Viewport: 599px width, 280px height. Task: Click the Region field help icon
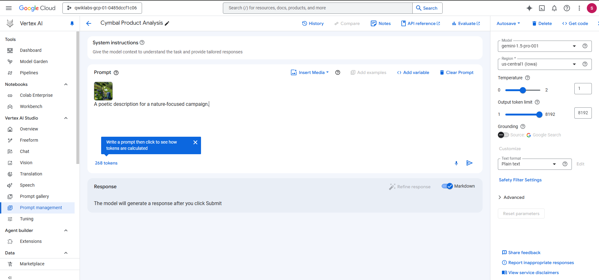585,64
